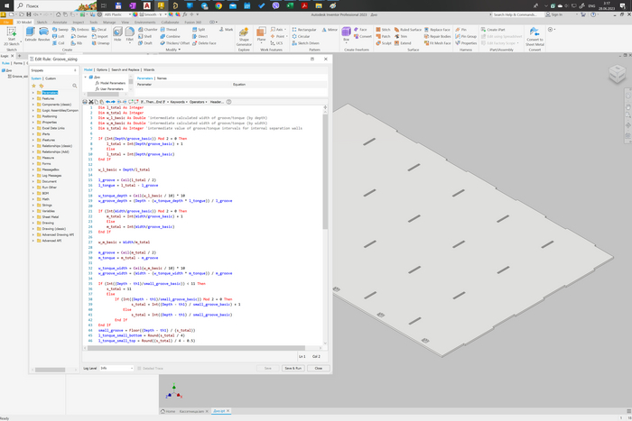Click the Close button in rule editor
The image size is (632, 421).
click(318, 368)
